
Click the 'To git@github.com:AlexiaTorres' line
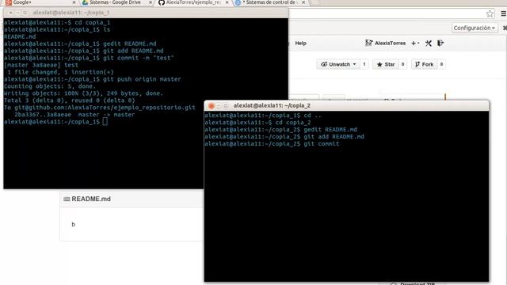pyautogui.click(x=100, y=108)
